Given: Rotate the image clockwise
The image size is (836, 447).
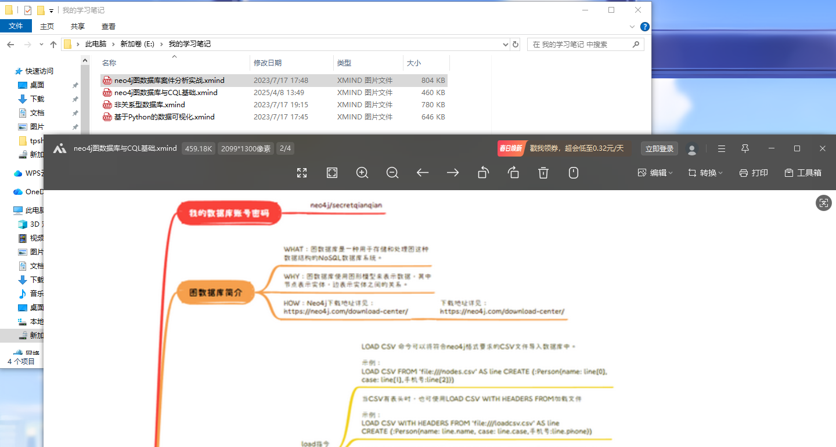Looking at the screenshot, I should click(513, 173).
